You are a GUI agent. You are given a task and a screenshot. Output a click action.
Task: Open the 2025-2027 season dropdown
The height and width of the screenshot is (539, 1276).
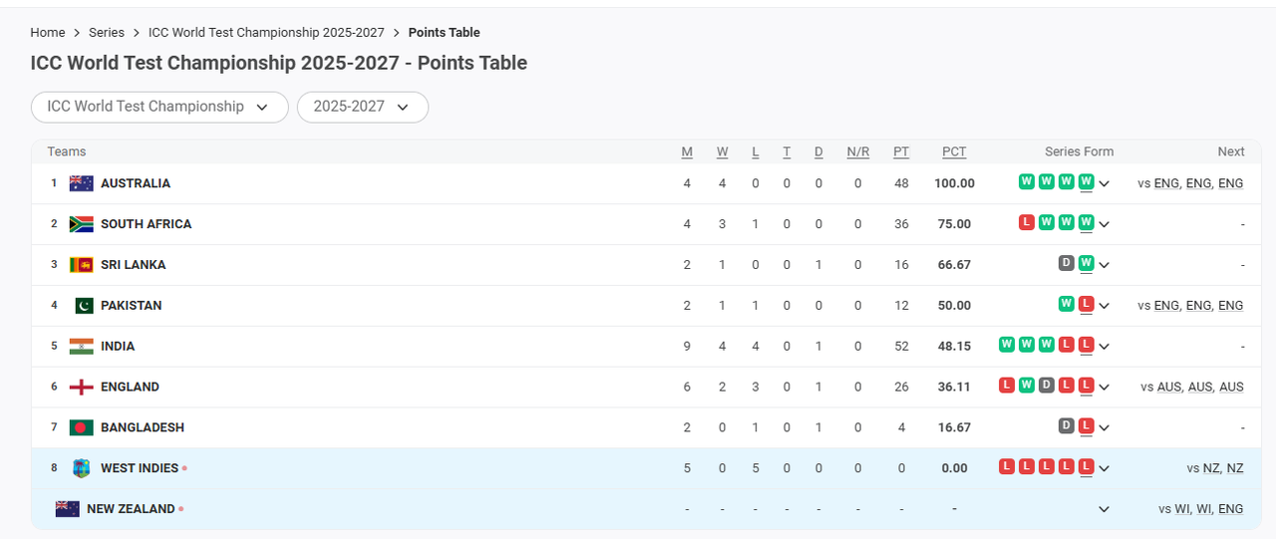[x=362, y=107]
